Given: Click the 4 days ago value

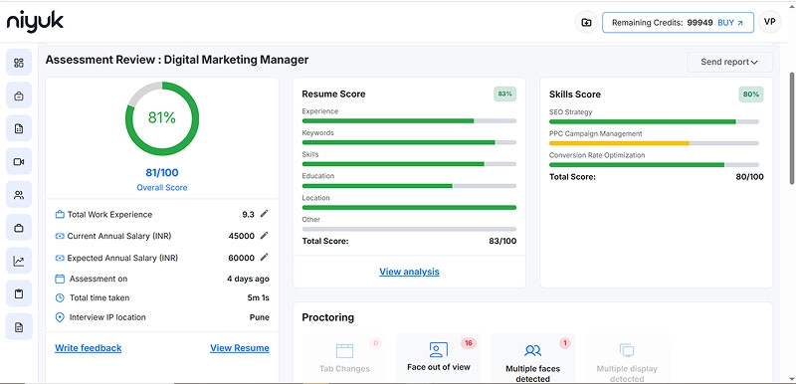Looking at the screenshot, I should click(x=248, y=279).
